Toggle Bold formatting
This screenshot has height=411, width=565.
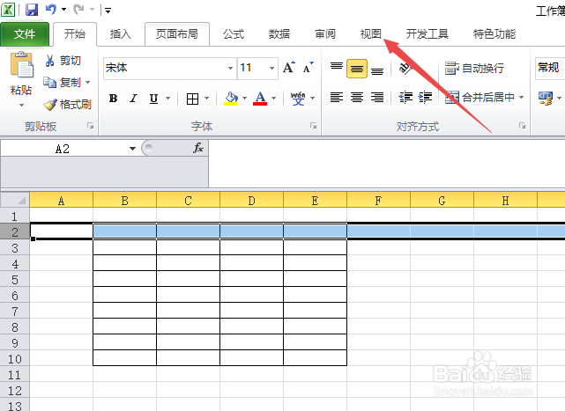(x=113, y=99)
